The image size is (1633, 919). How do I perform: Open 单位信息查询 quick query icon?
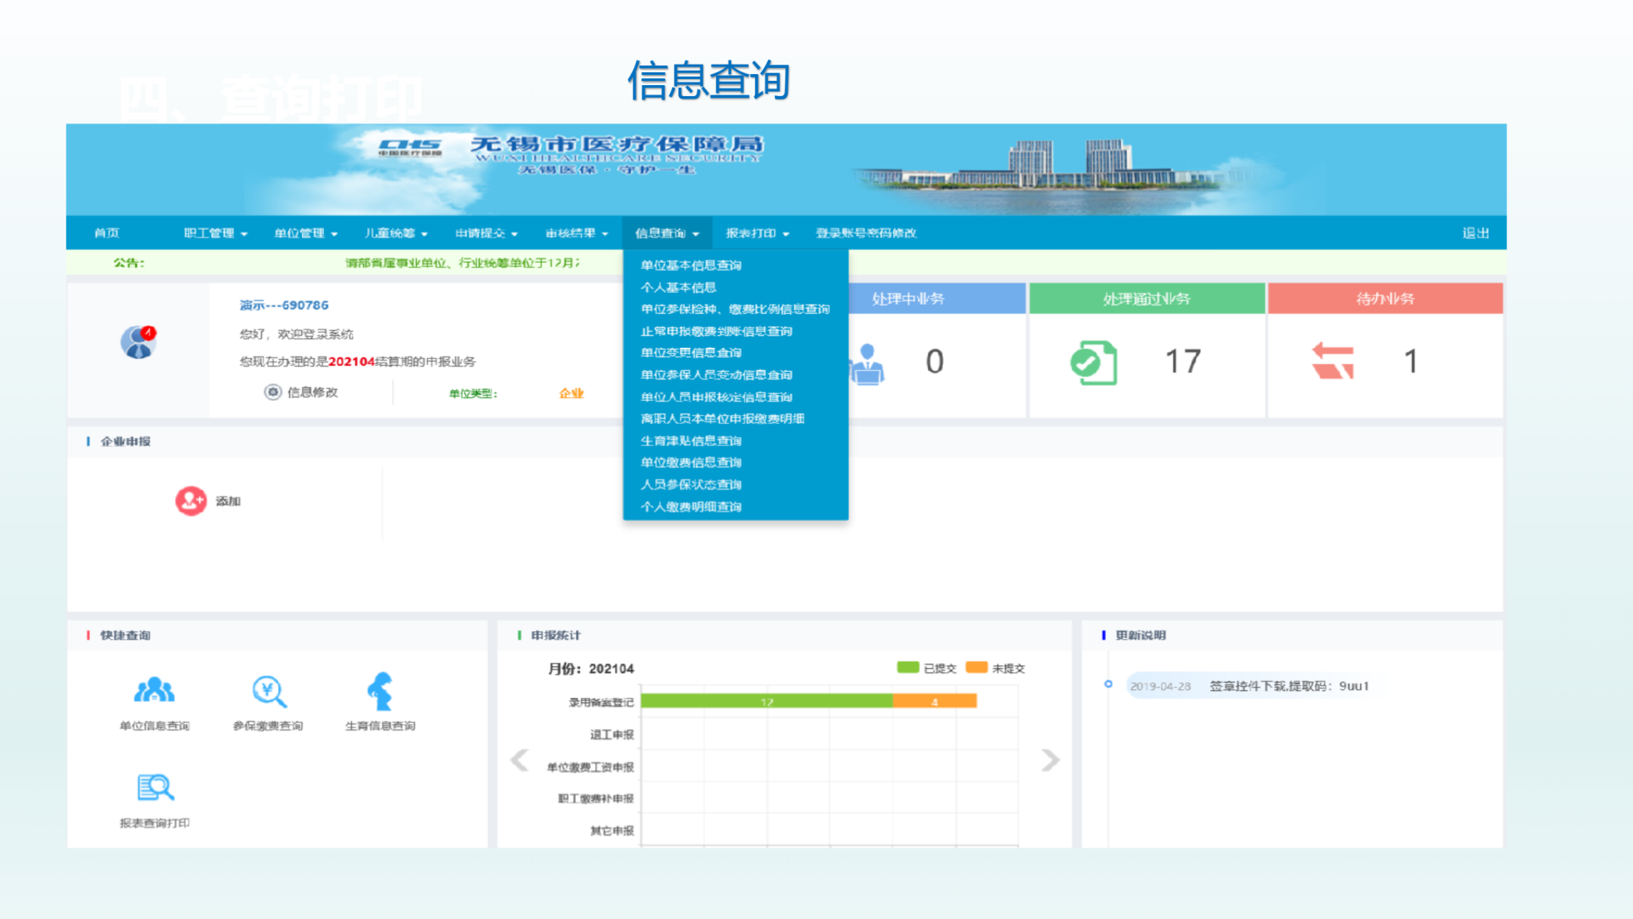click(154, 691)
